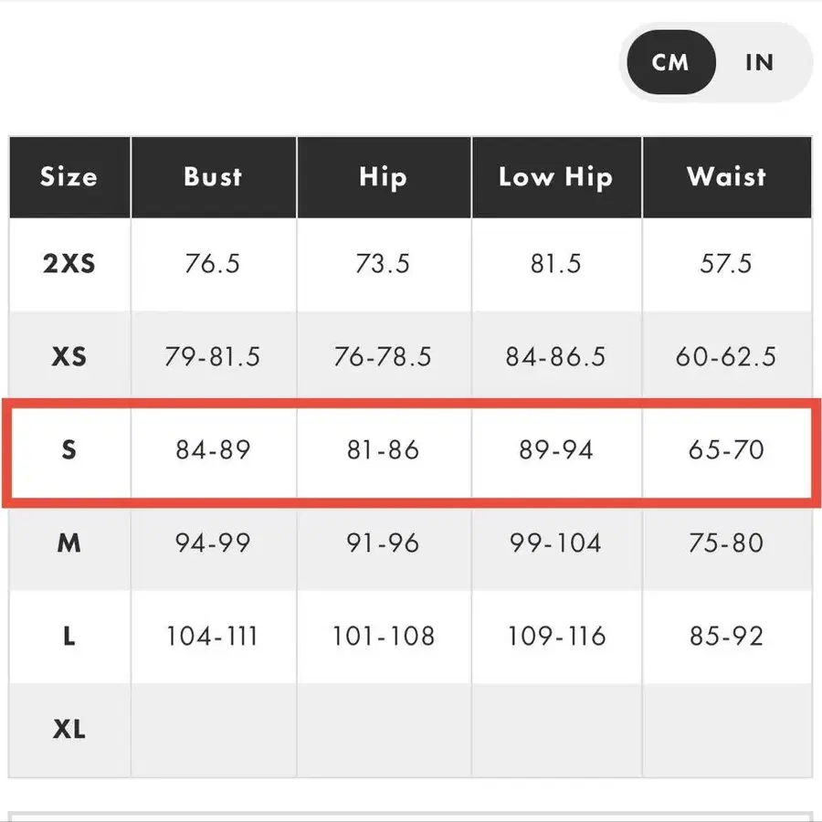This screenshot has width=822, height=822.
Task: Click the L low hip value 109-116
Action: click(x=555, y=636)
